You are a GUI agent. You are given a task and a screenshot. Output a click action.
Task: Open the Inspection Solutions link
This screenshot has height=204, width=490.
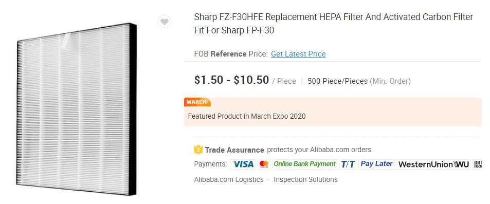tap(305, 180)
